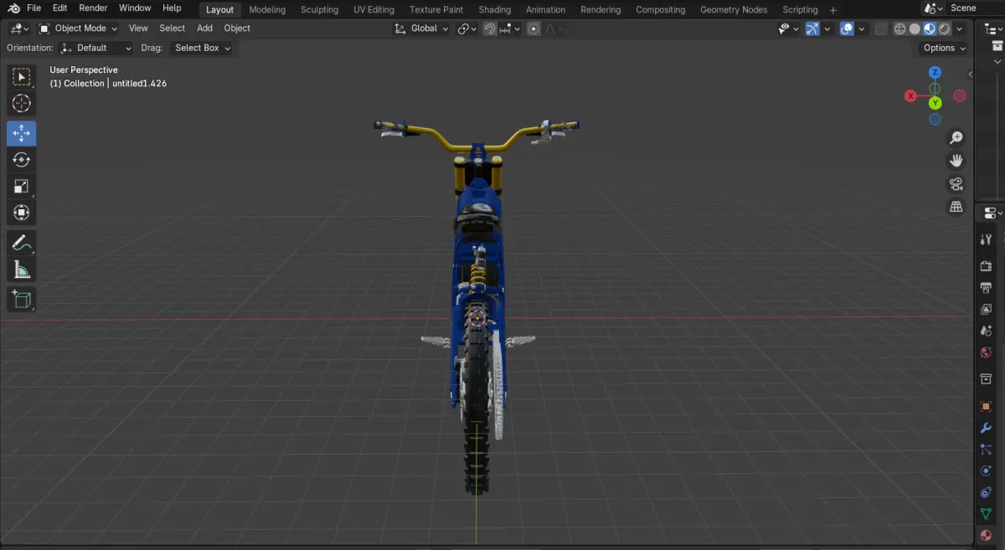Toggle proportional editing button
1005x550 pixels.
533,28
